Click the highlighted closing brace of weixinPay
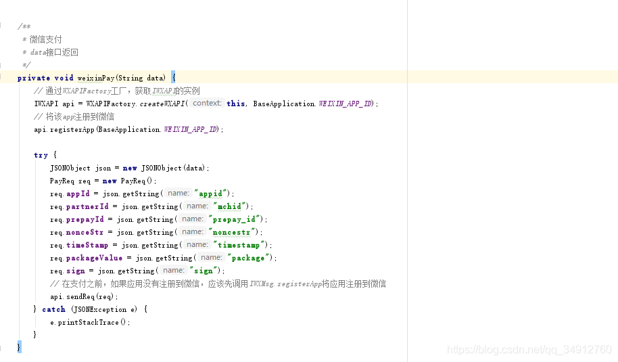This screenshot has height=362, width=618. click(x=19, y=347)
